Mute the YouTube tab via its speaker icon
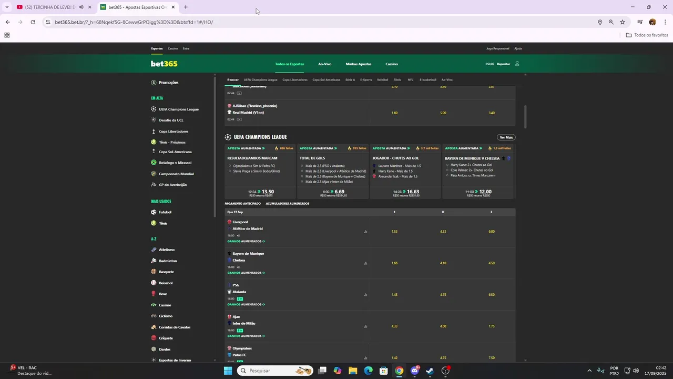 [x=81, y=7]
